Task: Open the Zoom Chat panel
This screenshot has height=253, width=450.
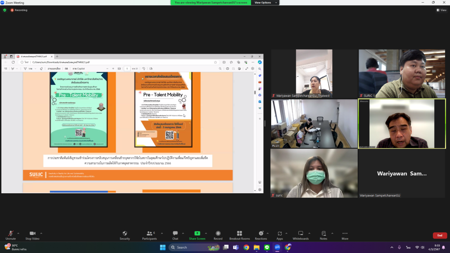Action: [x=175, y=235]
